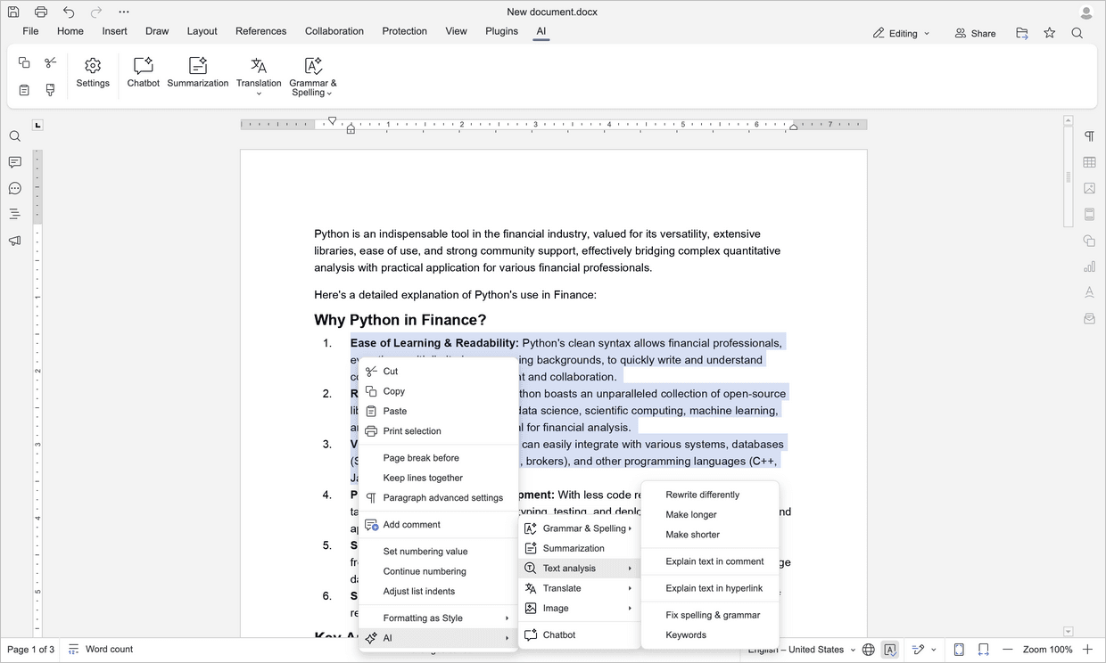Undo the last action
Viewport: 1106px width, 663px height.
point(69,12)
